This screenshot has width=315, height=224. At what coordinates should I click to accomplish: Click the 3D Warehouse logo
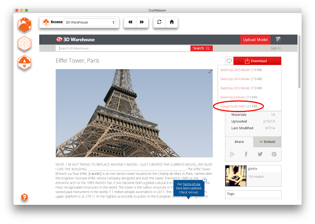pyautogui.click(x=75, y=39)
